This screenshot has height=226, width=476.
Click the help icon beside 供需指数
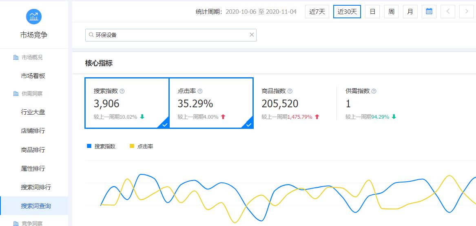coord(374,91)
